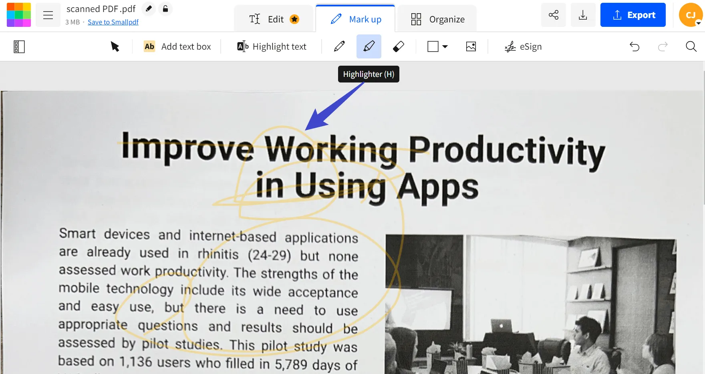Open the CJ account avatar menu
Image resolution: width=705 pixels, height=374 pixels.
pos(691,15)
